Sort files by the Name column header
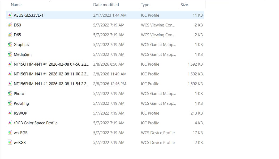The width and height of the screenshot is (279, 159). click(x=16, y=5)
